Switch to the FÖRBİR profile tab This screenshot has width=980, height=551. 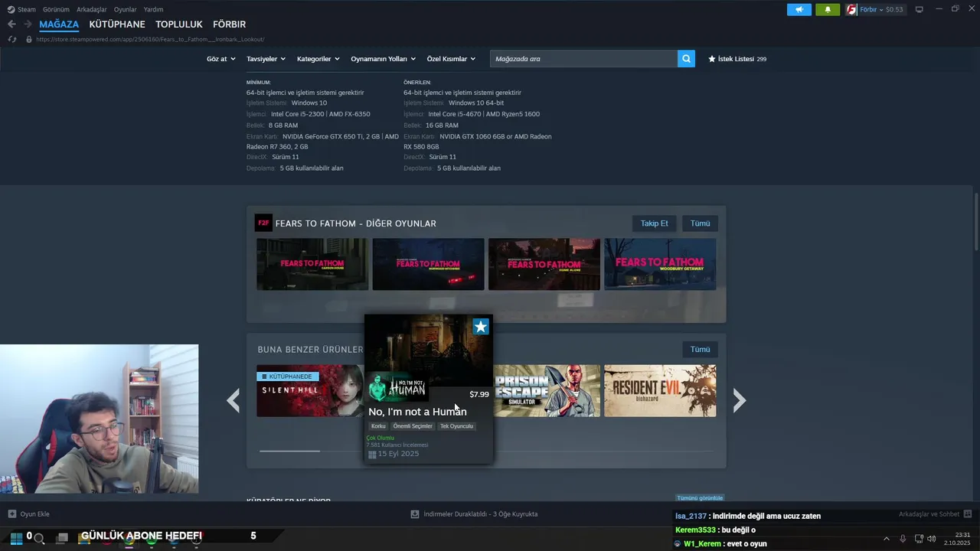230,24
